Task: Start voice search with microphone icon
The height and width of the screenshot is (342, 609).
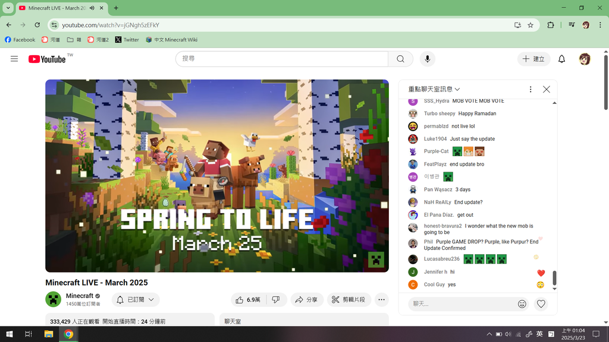Action: coord(427,59)
